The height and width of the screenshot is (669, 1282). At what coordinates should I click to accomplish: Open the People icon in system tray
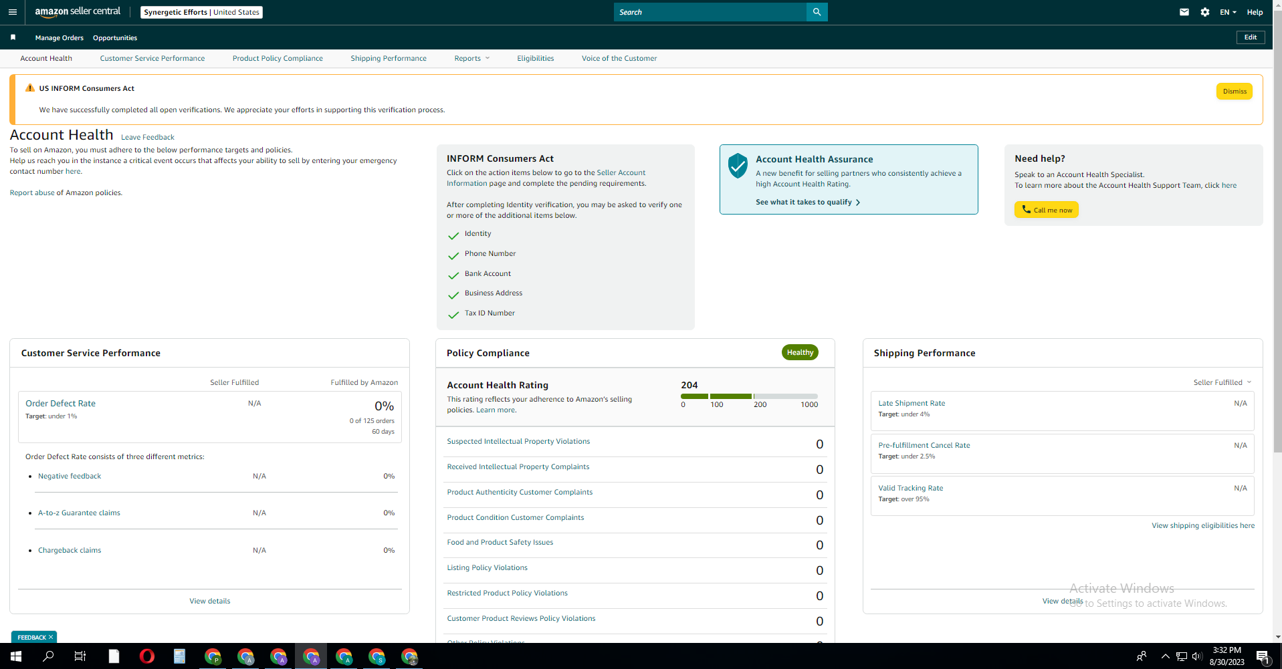(1142, 656)
